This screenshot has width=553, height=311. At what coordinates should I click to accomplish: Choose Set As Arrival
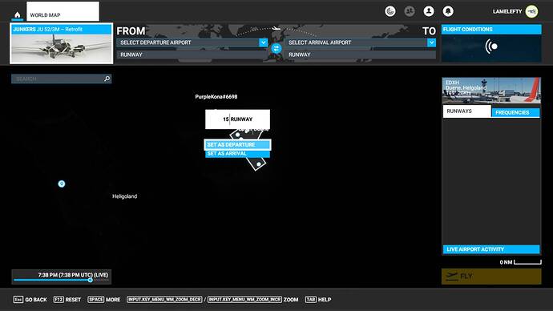(x=238, y=154)
